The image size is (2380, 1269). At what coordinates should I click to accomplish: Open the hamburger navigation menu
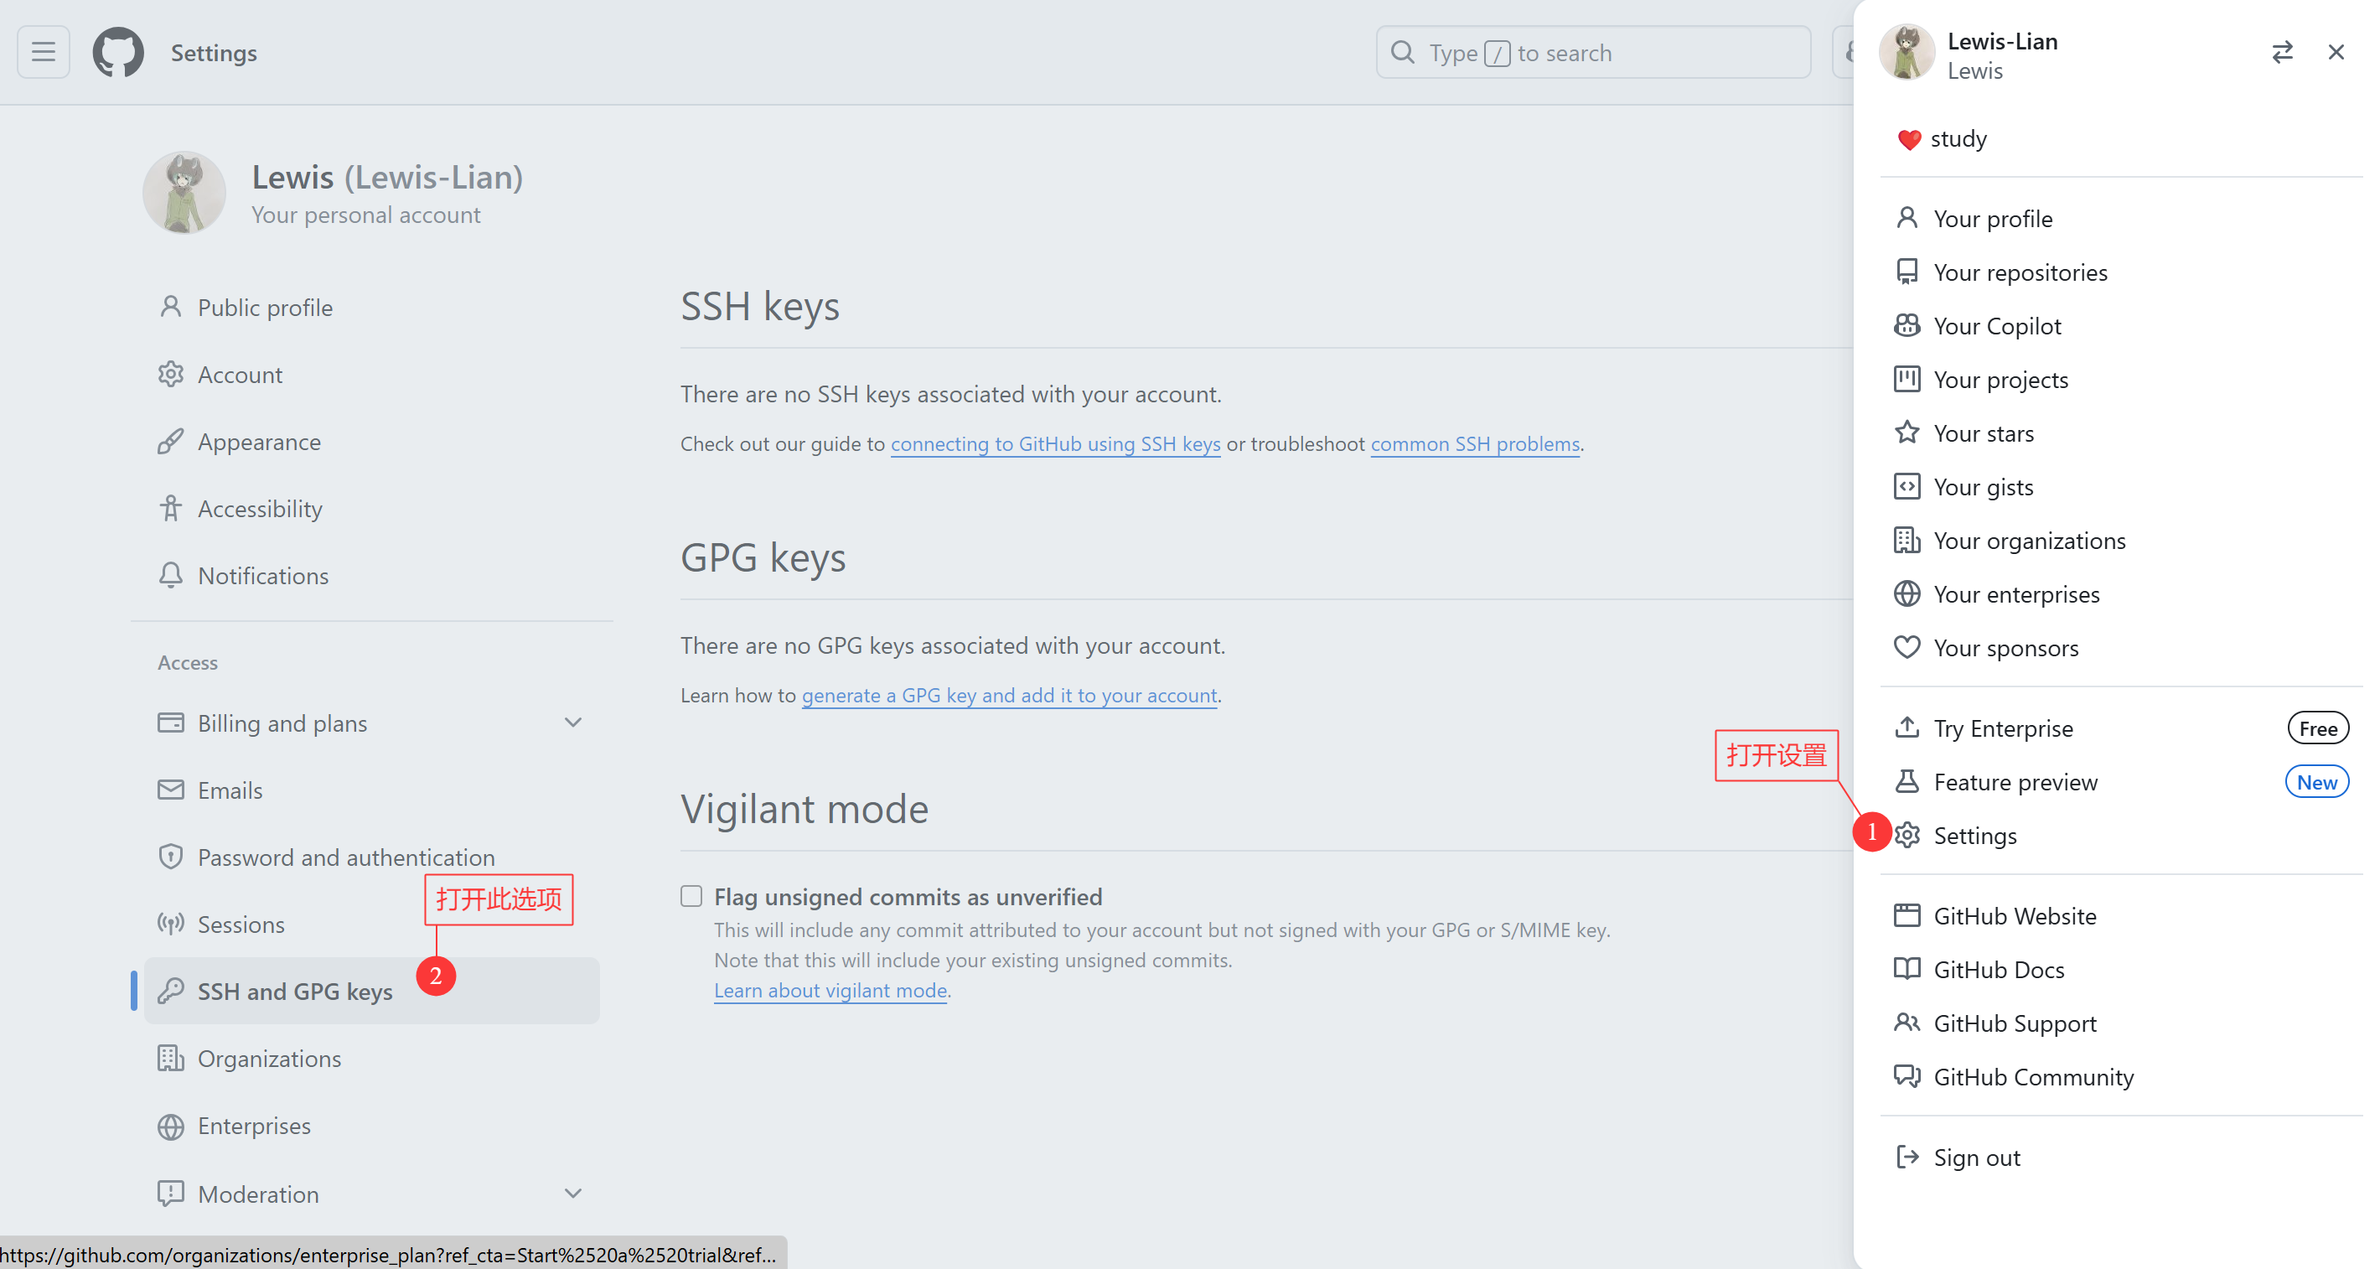coord(44,53)
